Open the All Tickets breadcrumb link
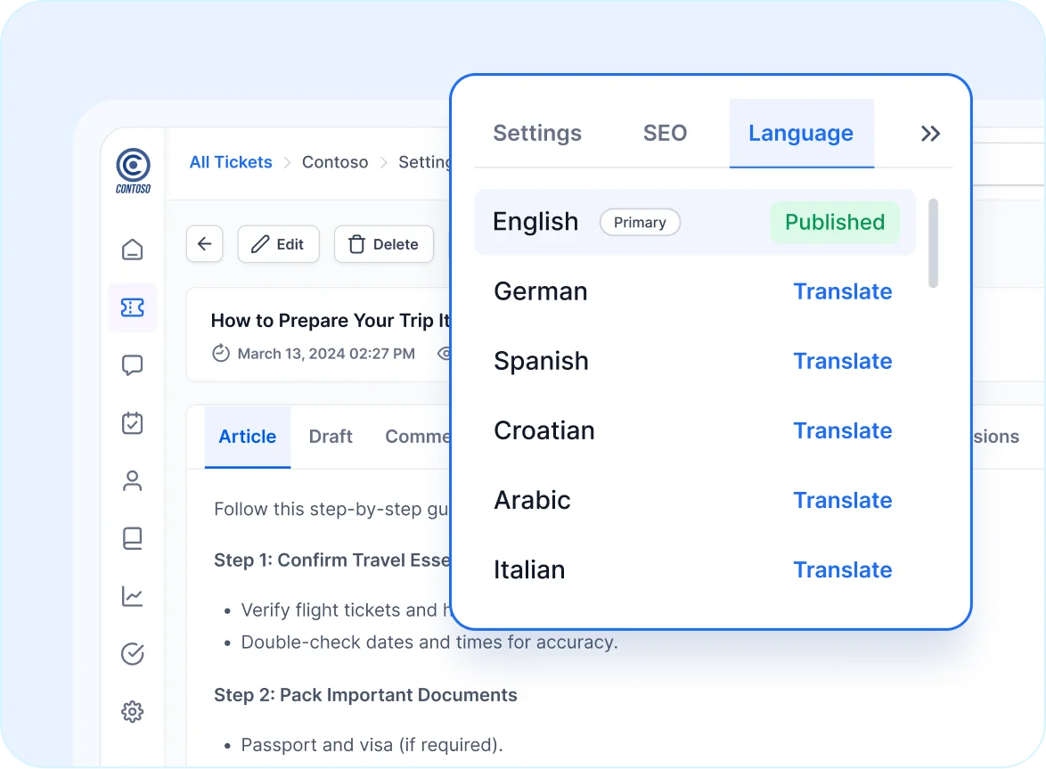The height and width of the screenshot is (769, 1046). tap(230, 162)
